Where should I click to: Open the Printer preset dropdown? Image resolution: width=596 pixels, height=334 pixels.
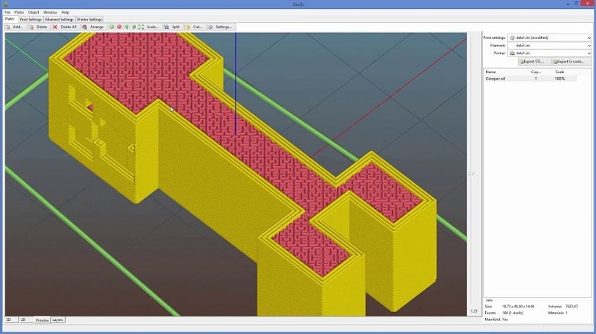click(549, 53)
